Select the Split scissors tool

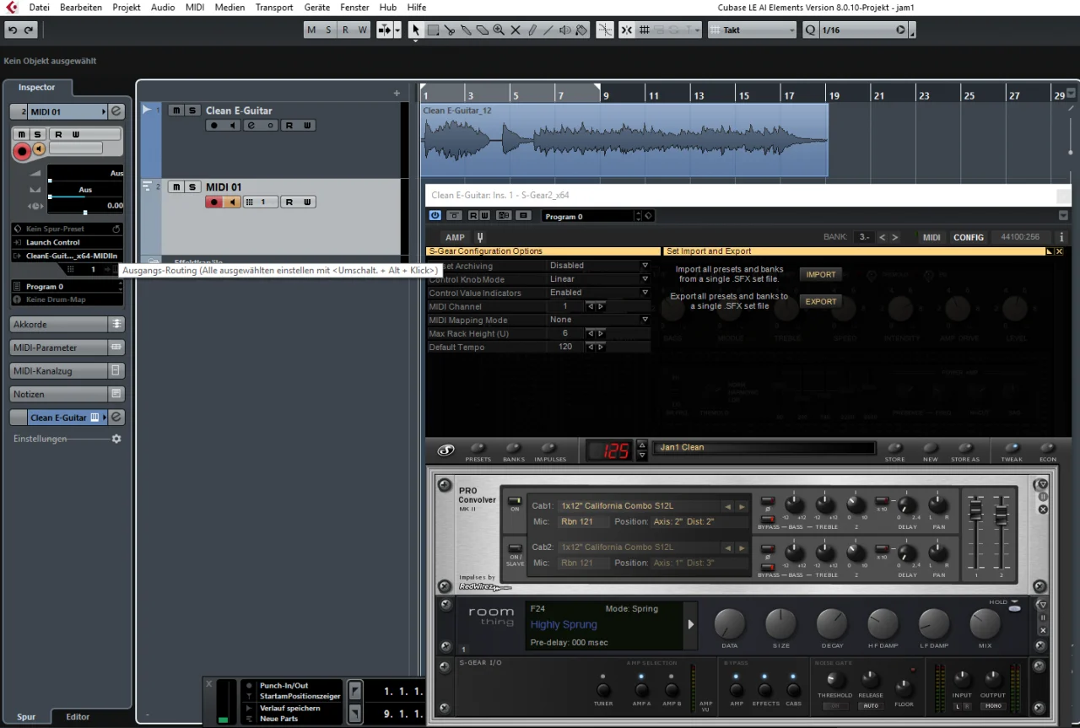(450, 30)
